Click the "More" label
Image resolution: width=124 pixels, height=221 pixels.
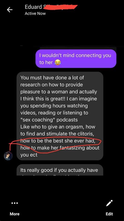click(15, 214)
